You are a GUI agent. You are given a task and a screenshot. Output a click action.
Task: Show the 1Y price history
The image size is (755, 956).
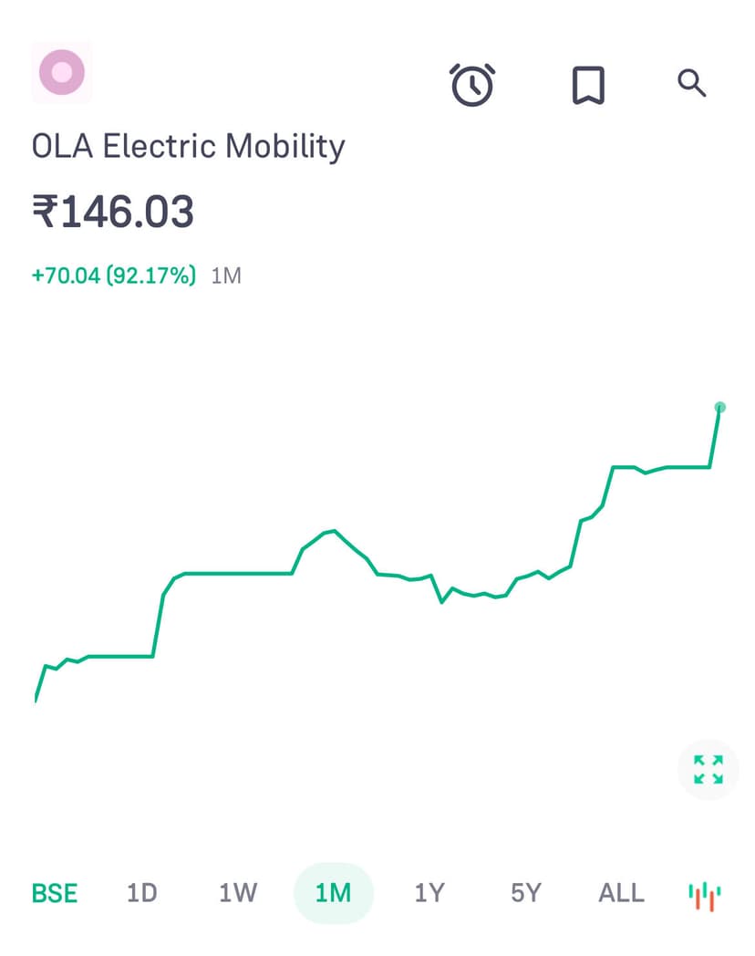(x=429, y=893)
